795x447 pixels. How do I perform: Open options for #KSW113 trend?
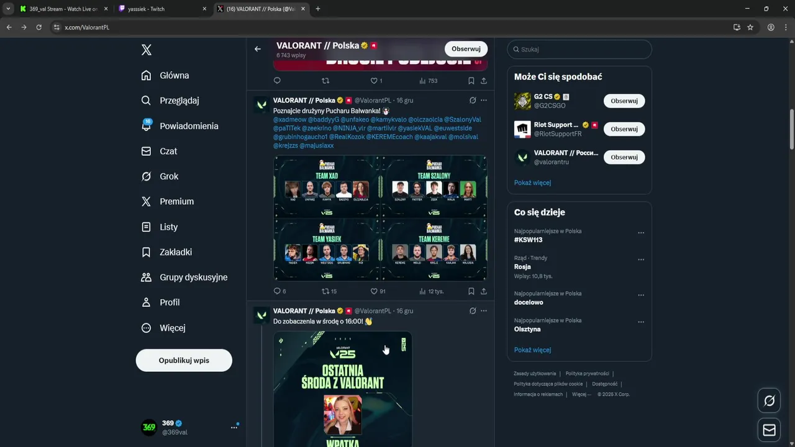pos(641,233)
